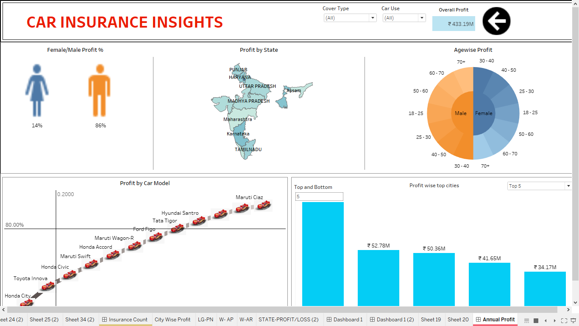
Task: Open the Sheet 25 (2) tab
Action: click(x=44, y=320)
